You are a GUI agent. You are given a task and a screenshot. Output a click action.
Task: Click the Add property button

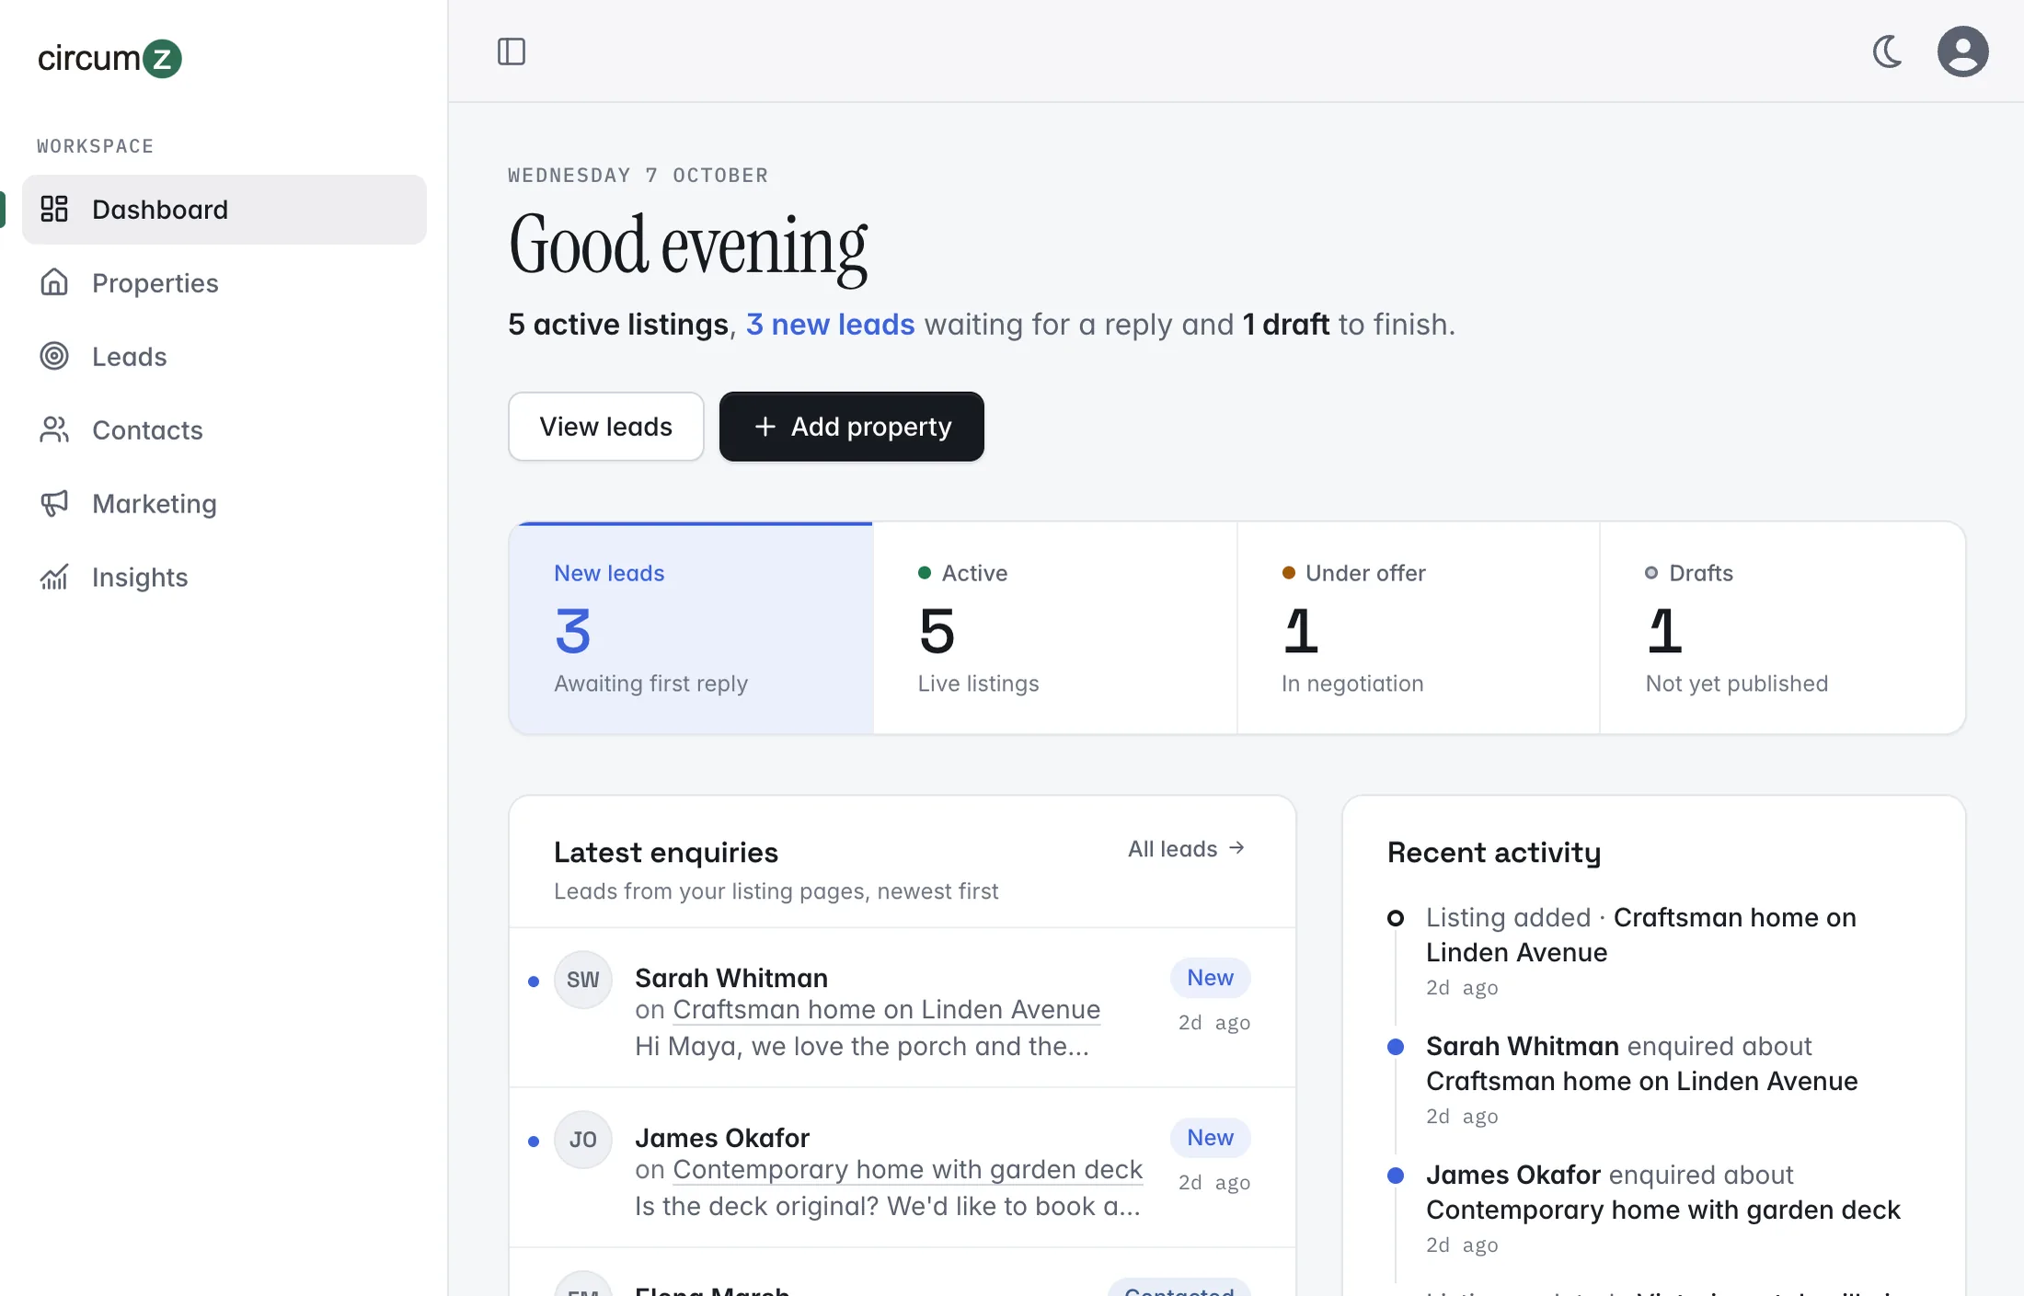pyautogui.click(x=852, y=427)
